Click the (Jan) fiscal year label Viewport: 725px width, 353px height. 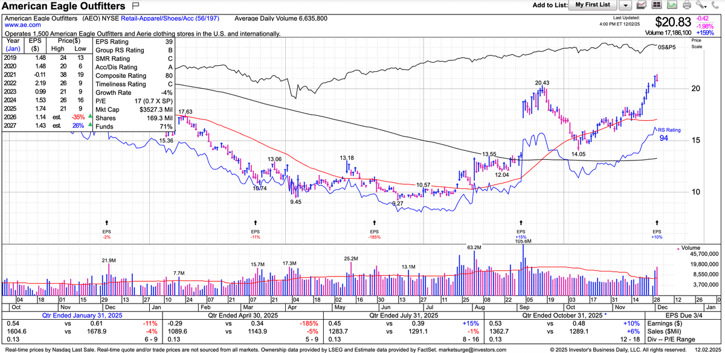pyautogui.click(x=13, y=49)
